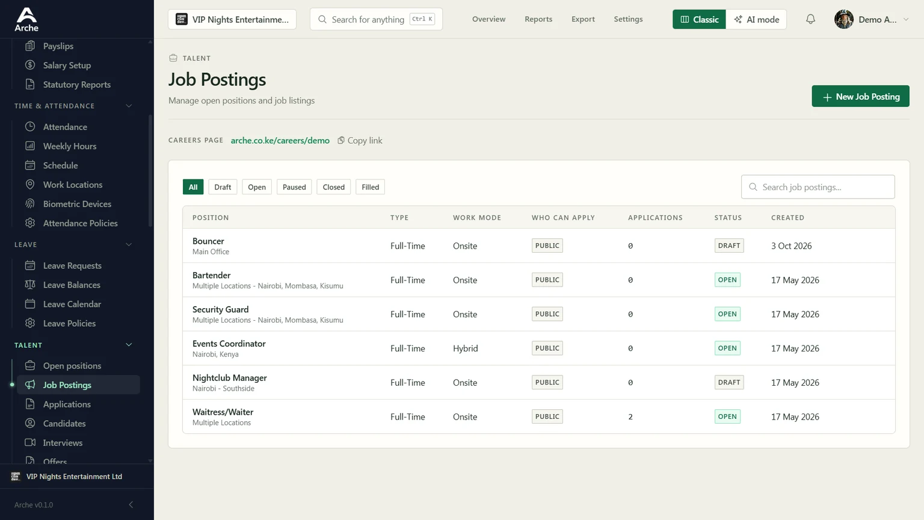Open the Demo account dropdown

point(872,19)
